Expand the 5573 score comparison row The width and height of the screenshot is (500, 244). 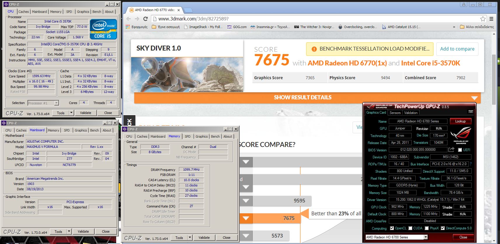tap(246, 236)
